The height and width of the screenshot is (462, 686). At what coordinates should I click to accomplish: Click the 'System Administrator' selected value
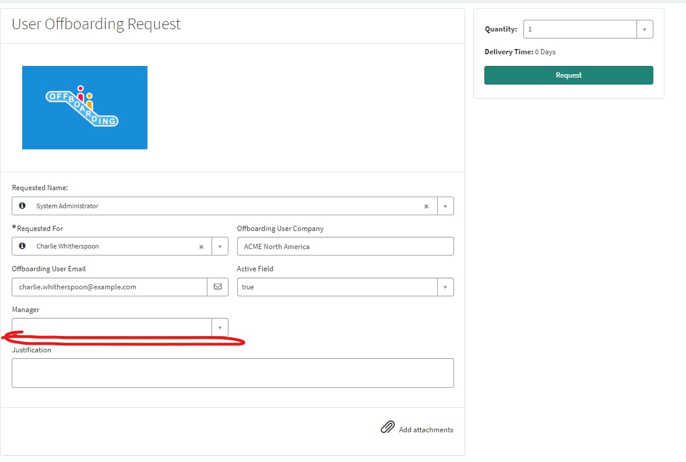coord(68,206)
